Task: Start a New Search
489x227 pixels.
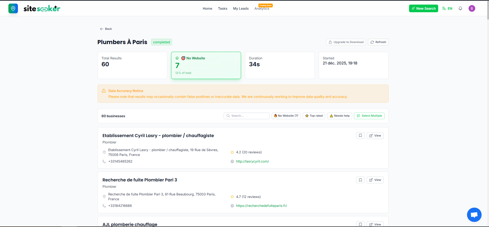Action: click(x=423, y=8)
